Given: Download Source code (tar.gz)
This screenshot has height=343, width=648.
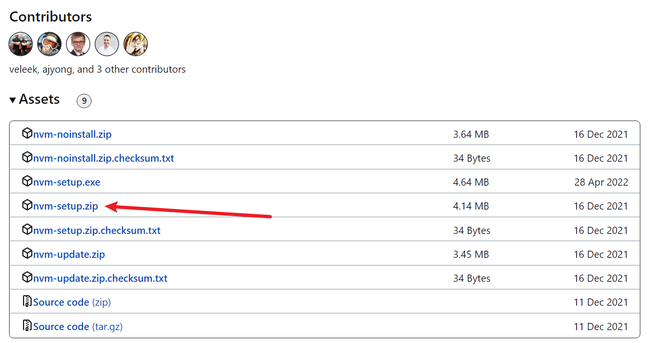Looking at the screenshot, I should pos(78,327).
